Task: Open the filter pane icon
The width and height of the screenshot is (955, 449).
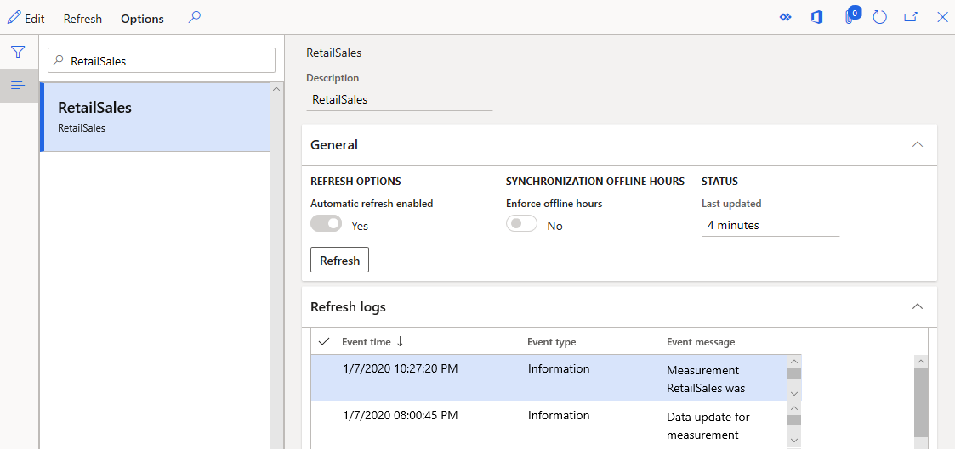Action: [x=18, y=52]
